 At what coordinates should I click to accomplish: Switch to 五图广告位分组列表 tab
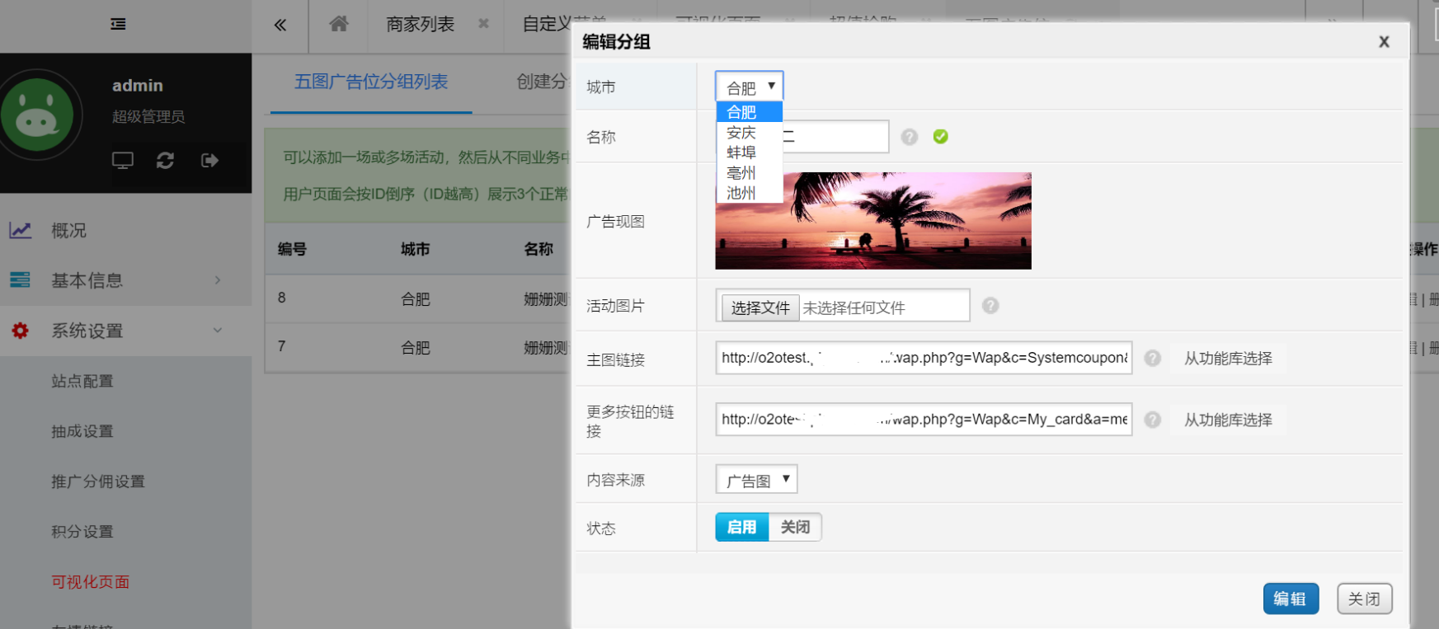click(371, 82)
